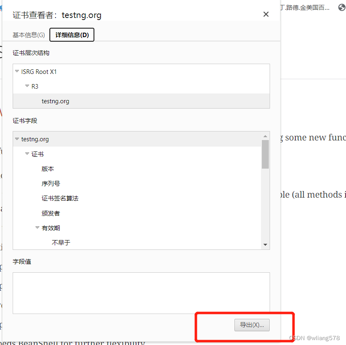Click the globe icon in the top corner
Image resolution: width=346 pixels, height=345 pixels.
point(342,7)
